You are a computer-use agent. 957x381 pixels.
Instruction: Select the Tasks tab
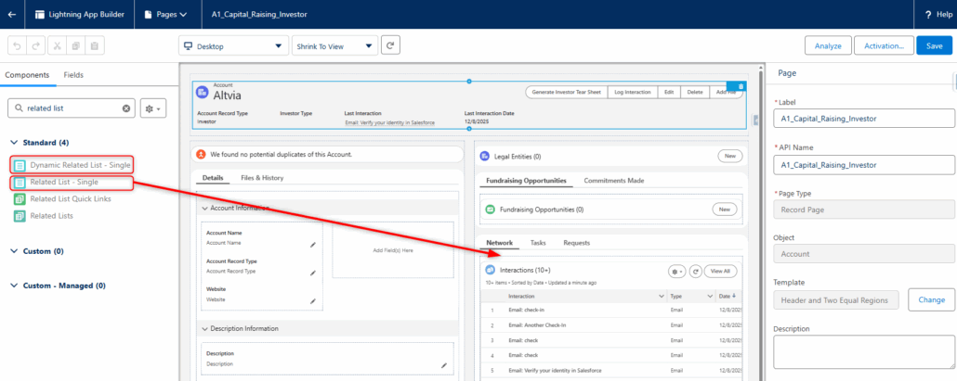(x=538, y=242)
